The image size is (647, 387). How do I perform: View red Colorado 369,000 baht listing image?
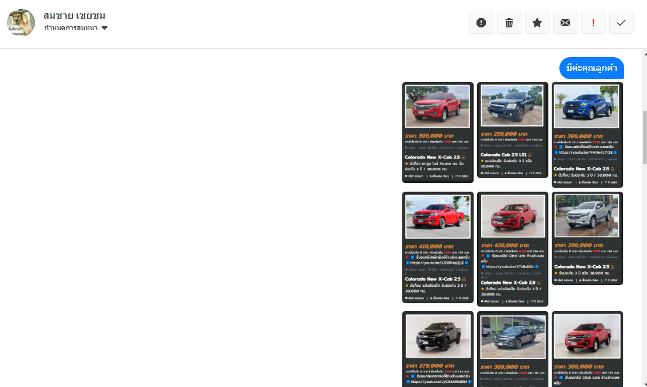[x=587, y=336]
